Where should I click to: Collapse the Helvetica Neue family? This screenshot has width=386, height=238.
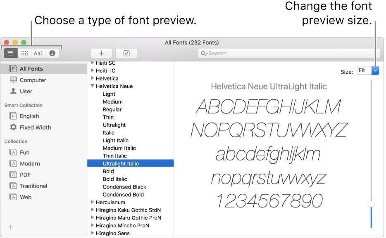[x=93, y=86]
